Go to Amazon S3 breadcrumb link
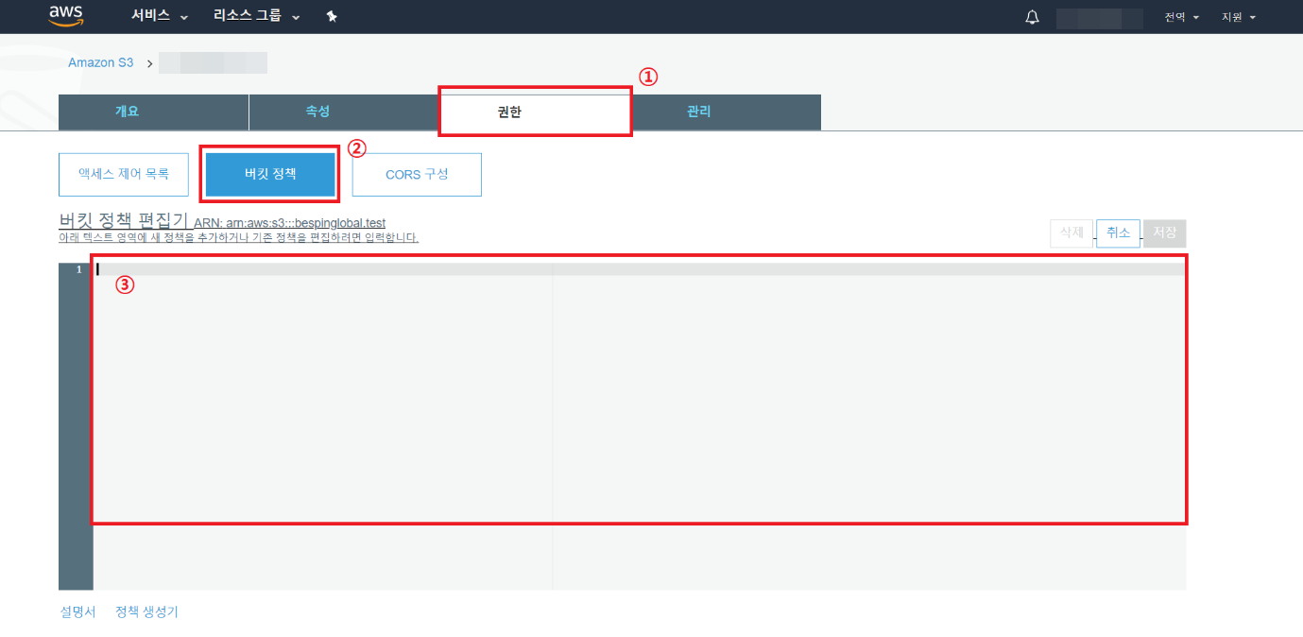 [100, 62]
